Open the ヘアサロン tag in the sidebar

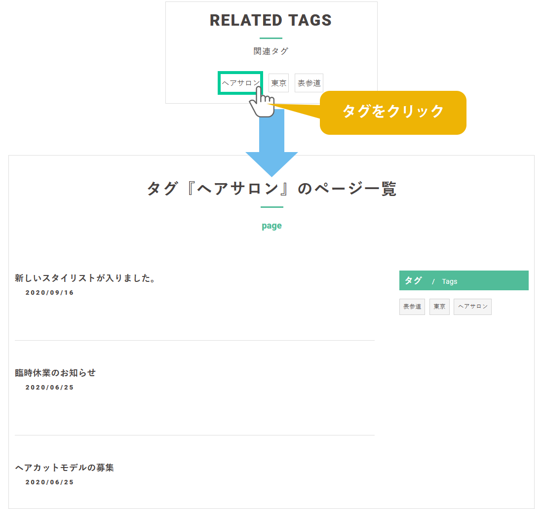tap(472, 307)
